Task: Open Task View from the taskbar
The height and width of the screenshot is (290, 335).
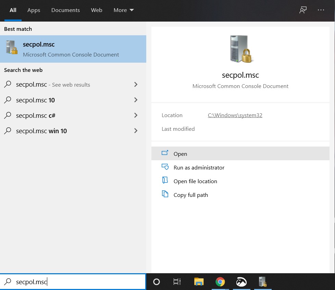Action: click(177, 282)
